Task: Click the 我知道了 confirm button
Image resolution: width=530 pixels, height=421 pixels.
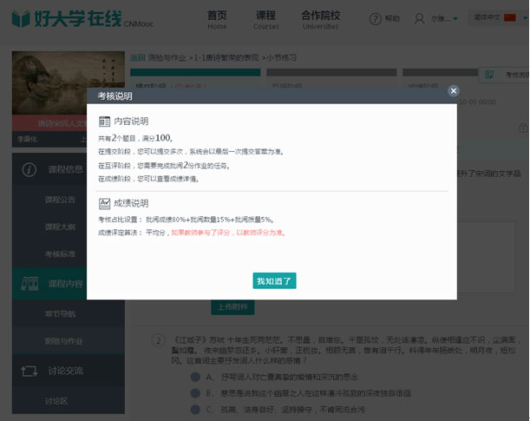Action: (x=275, y=280)
